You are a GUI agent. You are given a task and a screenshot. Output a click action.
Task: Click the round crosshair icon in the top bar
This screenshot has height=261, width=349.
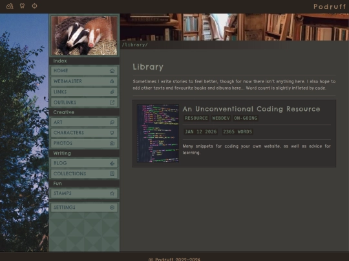(34, 6)
